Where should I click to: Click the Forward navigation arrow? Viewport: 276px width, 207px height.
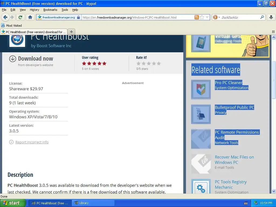coord(12,17)
